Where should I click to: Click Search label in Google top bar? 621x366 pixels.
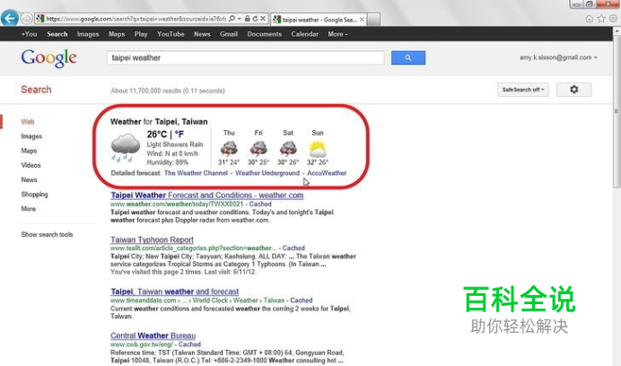point(57,34)
